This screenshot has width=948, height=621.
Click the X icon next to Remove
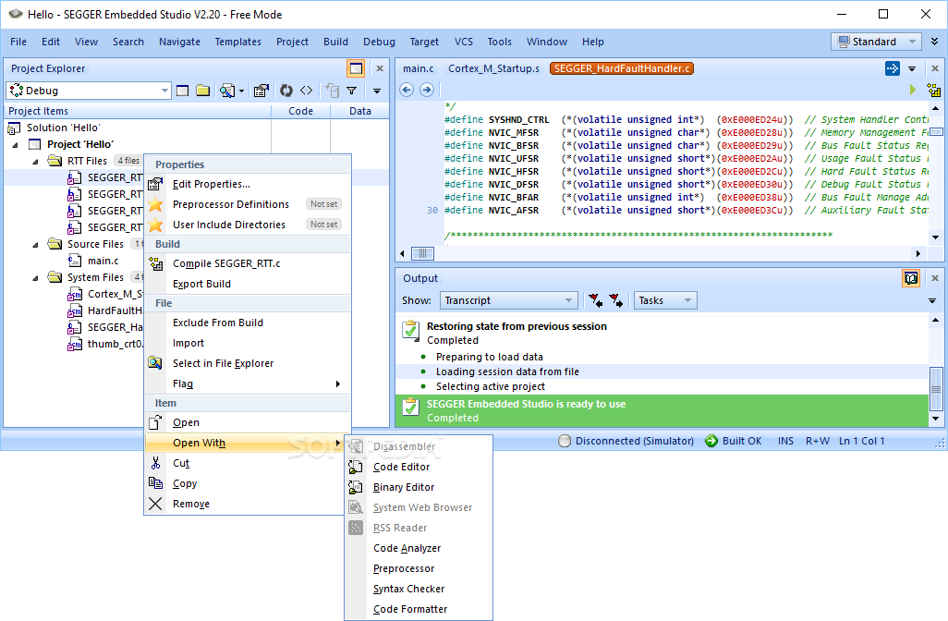coord(155,504)
